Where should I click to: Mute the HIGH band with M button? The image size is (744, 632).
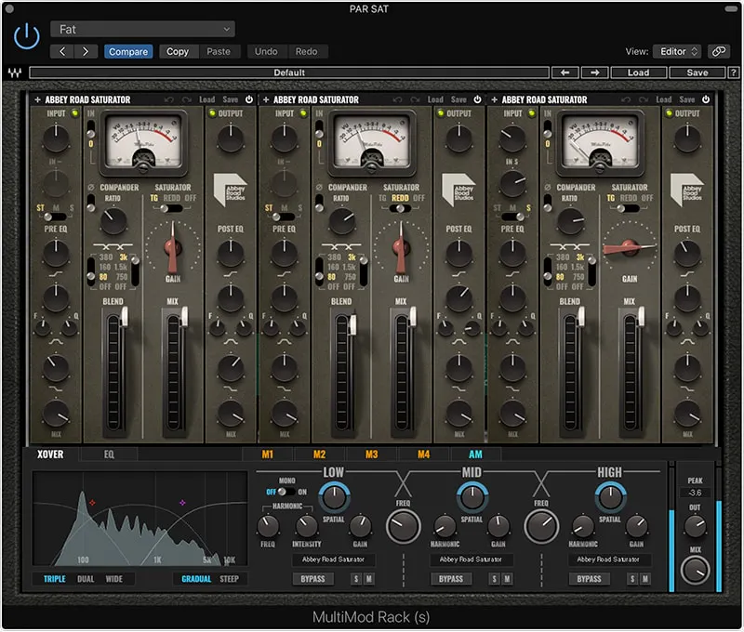[x=644, y=579]
